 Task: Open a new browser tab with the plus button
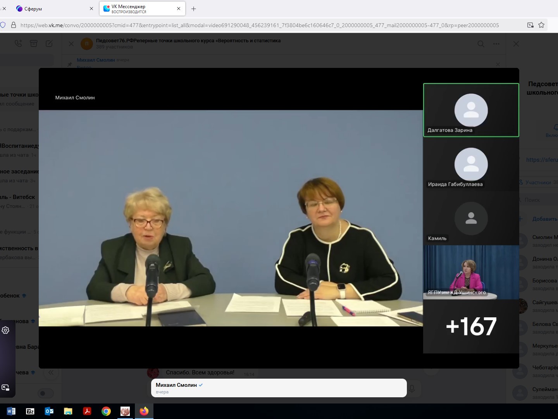[x=194, y=9]
